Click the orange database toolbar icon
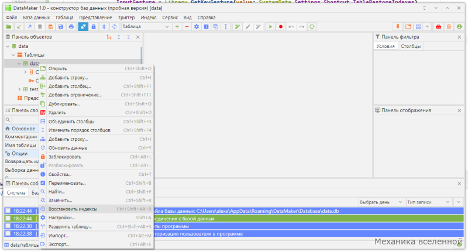This screenshot has height=252, width=468. [50, 27]
